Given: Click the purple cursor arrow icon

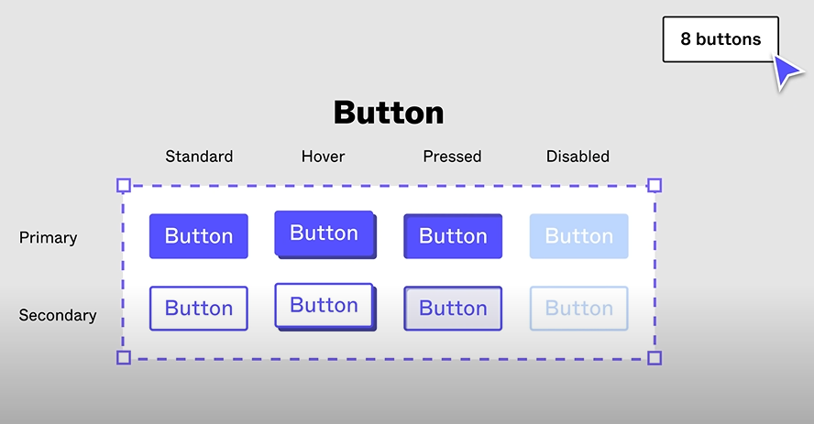Looking at the screenshot, I should click(x=787, y=71).
